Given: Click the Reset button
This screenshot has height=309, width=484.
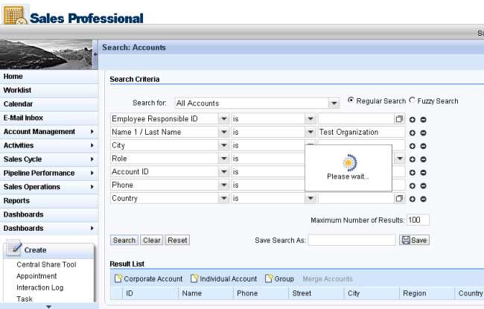Looking at the screenshot, I should click(x=177, y=240).
